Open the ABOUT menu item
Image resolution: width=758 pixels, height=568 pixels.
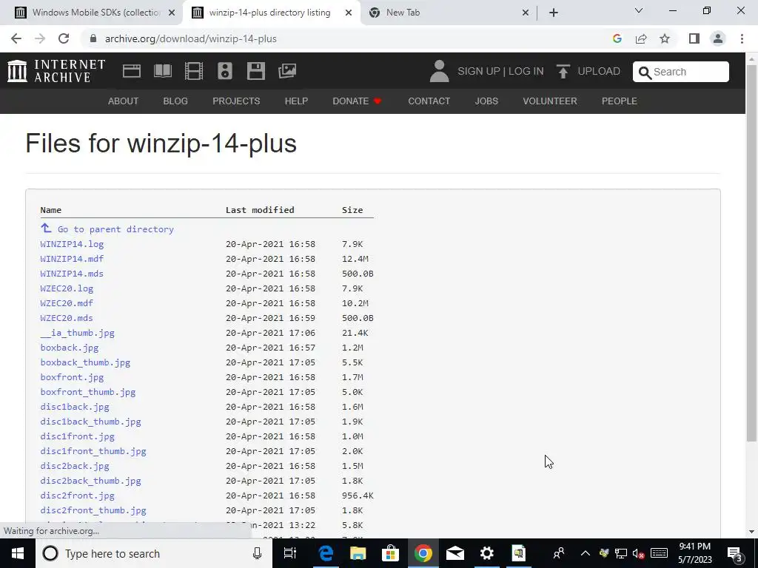click(x=124, y=101)
